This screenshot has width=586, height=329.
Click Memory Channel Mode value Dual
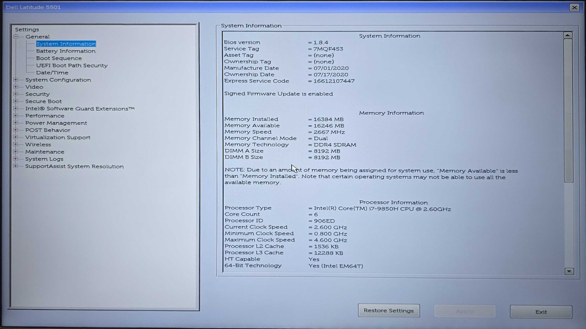pos(321,138)
